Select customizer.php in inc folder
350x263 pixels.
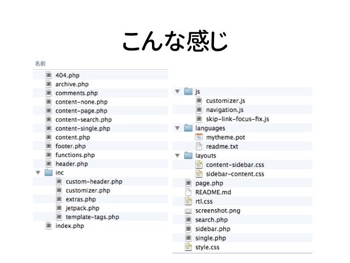coord(88,191)
